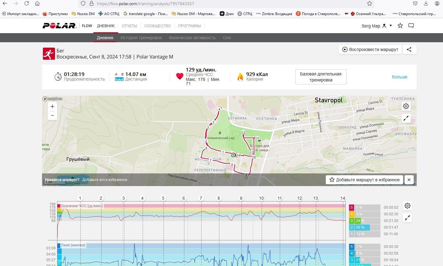Screen dimensions: 443x266
Task: Share the training with the share icon
Action: (x=409, y=49)
